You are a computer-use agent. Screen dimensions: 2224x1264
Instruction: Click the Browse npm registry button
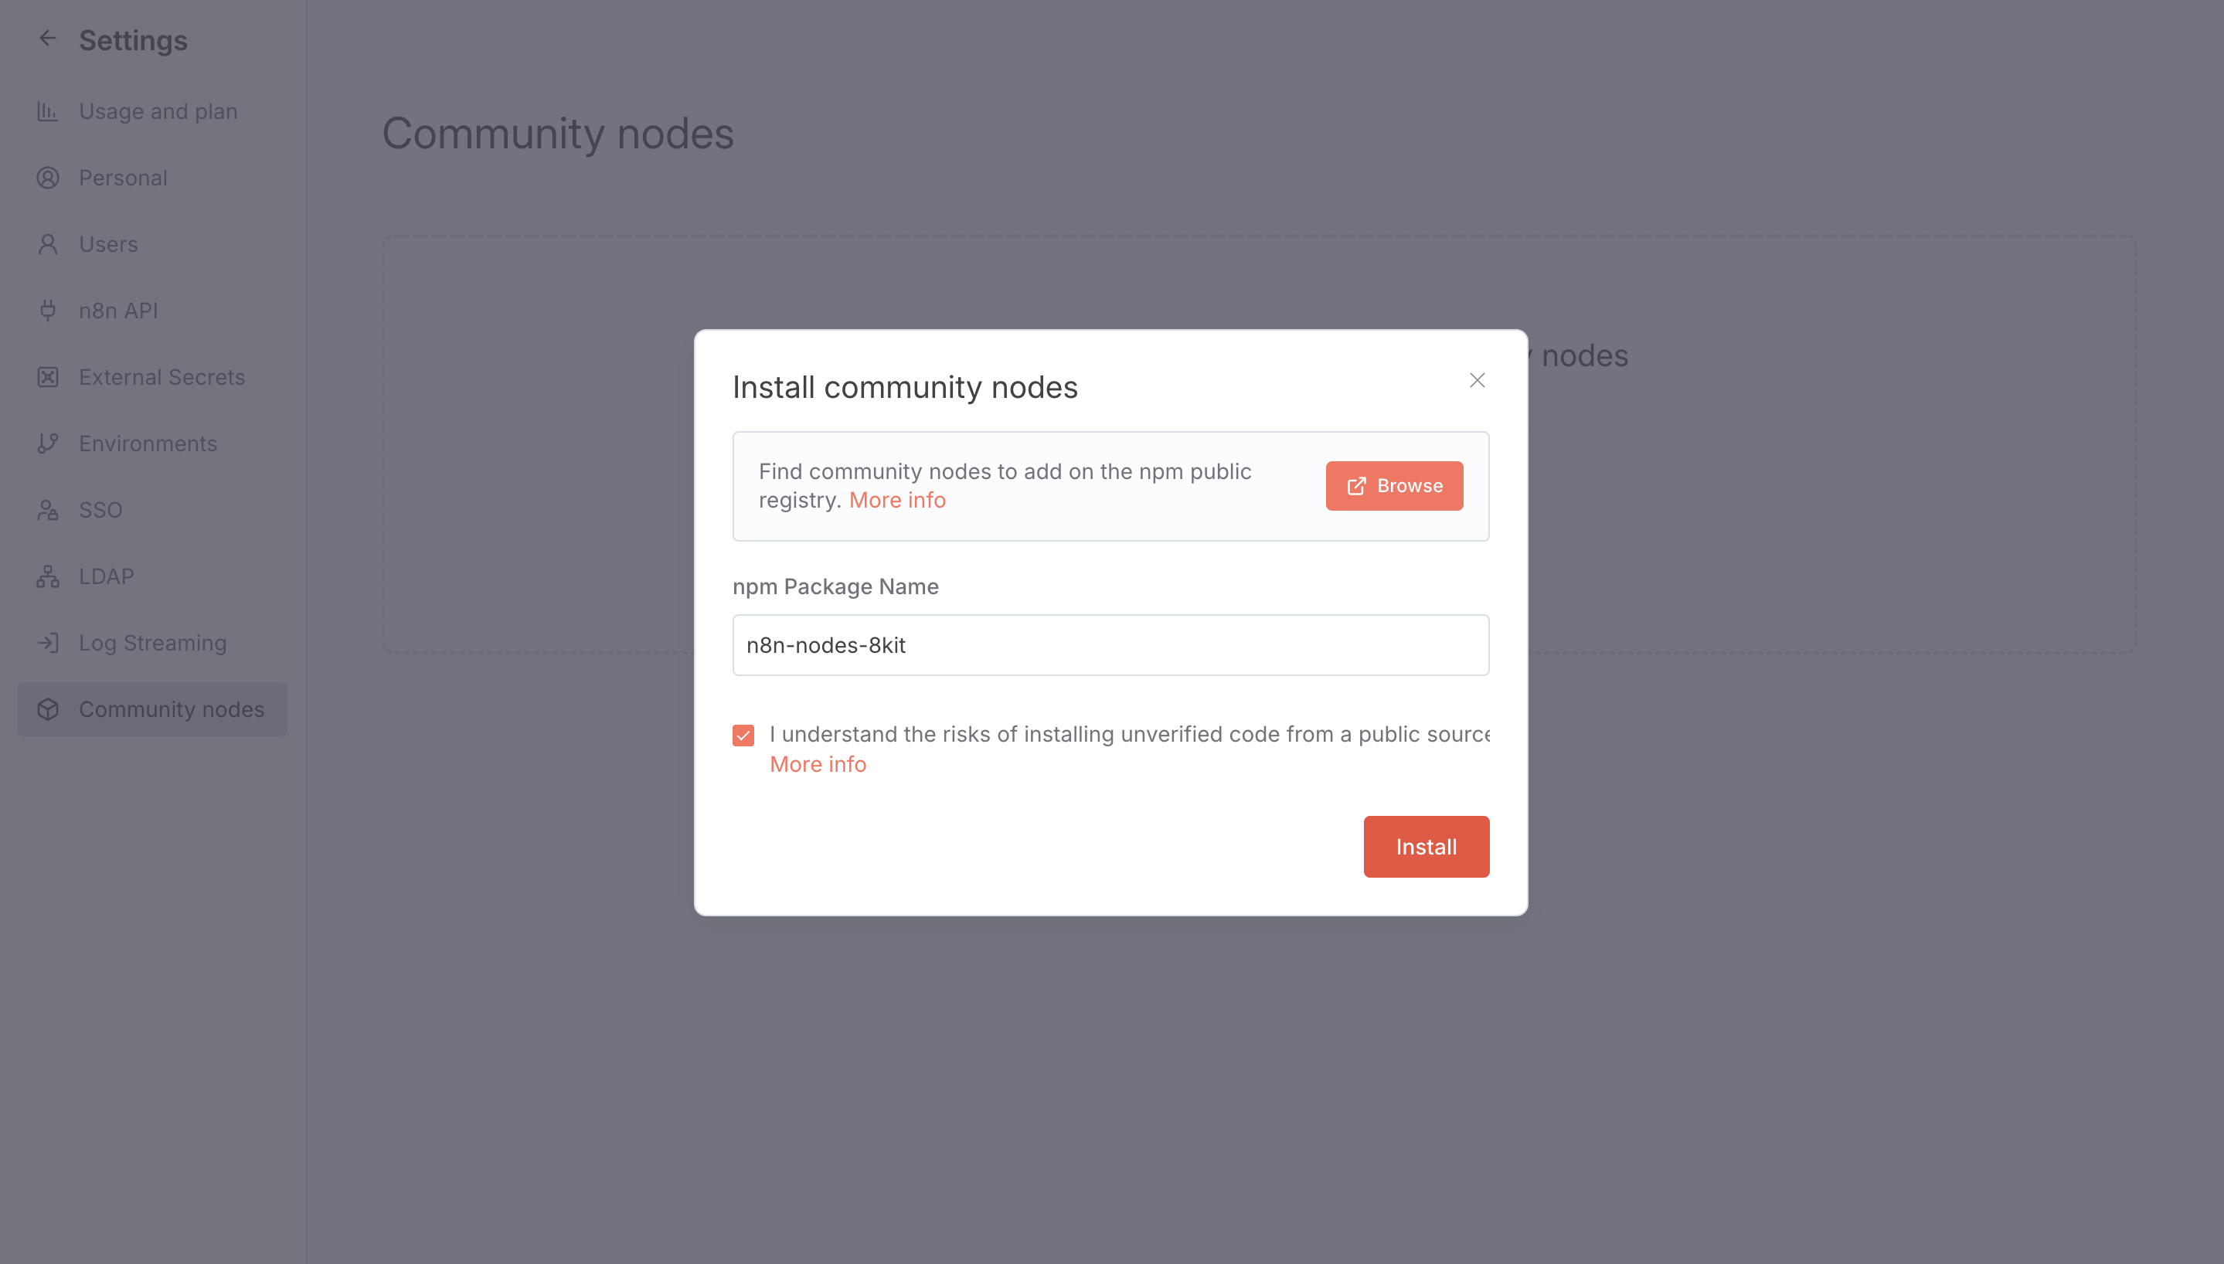[x=1394, y=486]
